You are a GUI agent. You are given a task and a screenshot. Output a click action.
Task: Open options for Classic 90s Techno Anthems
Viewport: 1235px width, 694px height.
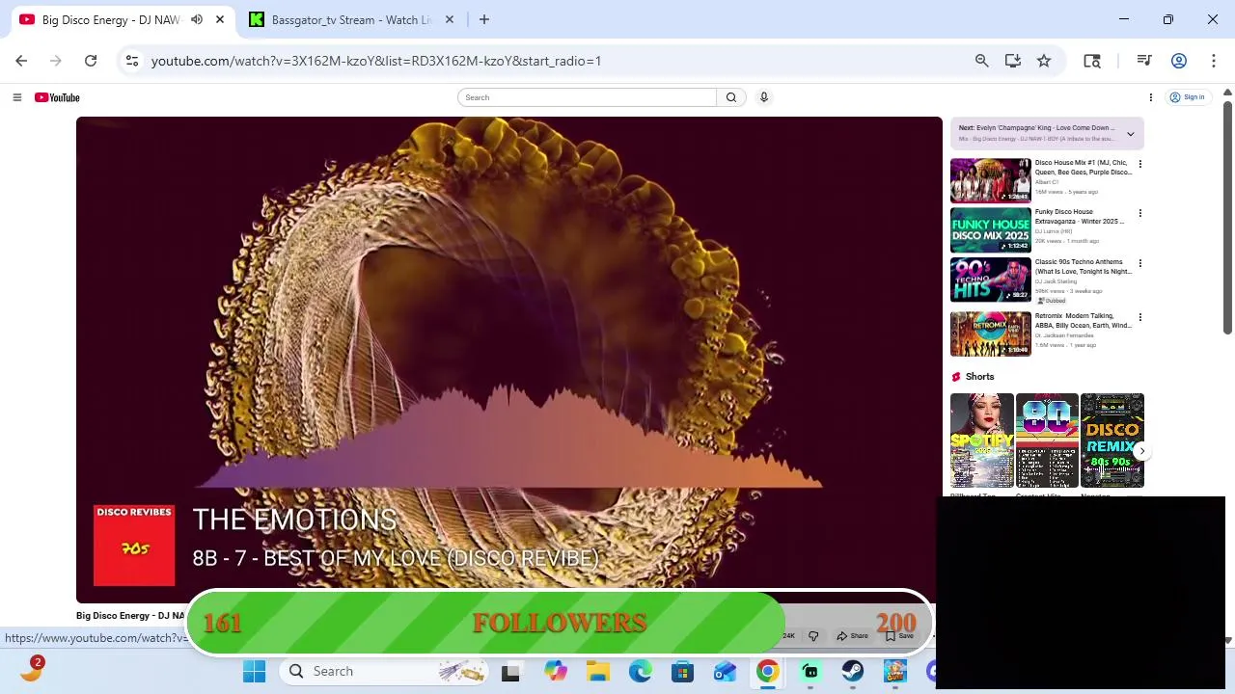pyautogui.click(x=1139, y=263)
